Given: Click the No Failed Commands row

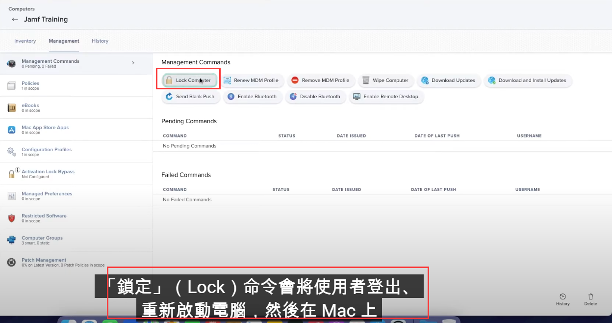Looking at the screenshot, I should tap(382, 200).
